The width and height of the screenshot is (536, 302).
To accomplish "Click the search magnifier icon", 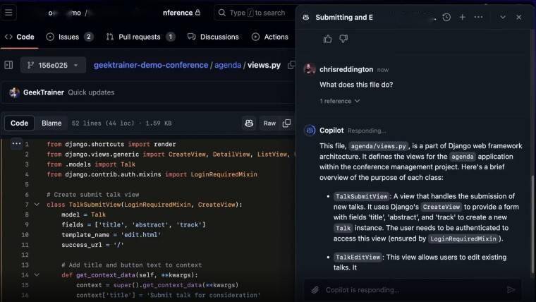I will pyautogui.click(x=222, y=13).
